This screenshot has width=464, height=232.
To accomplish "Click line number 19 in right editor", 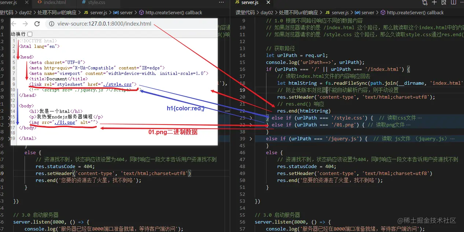I will point(242,90).
